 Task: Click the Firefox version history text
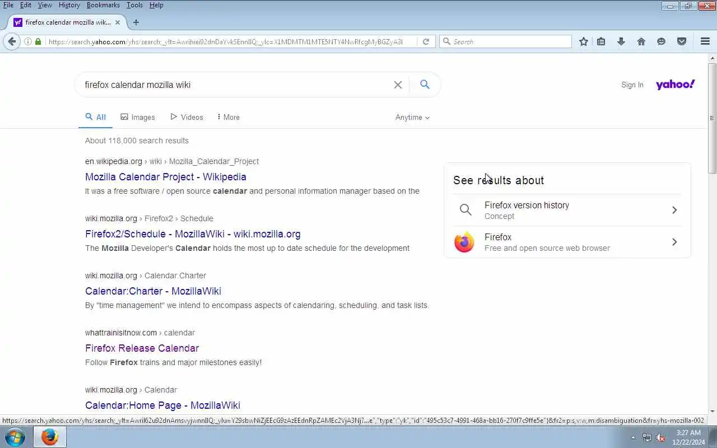[x=527, y=205]
